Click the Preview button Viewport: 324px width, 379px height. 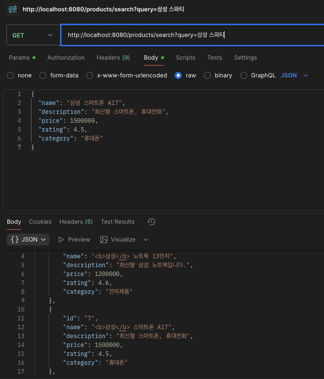pos(74,240)
